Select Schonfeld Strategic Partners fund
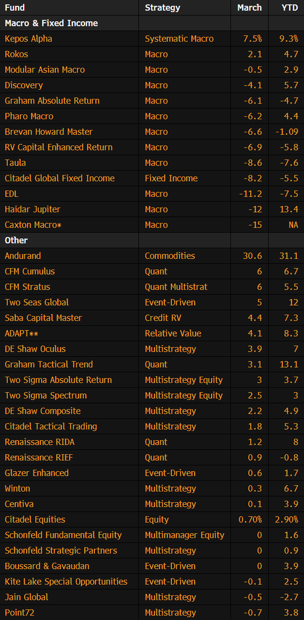This screenshot has width=304, height=620. click(x=61, y=550)
